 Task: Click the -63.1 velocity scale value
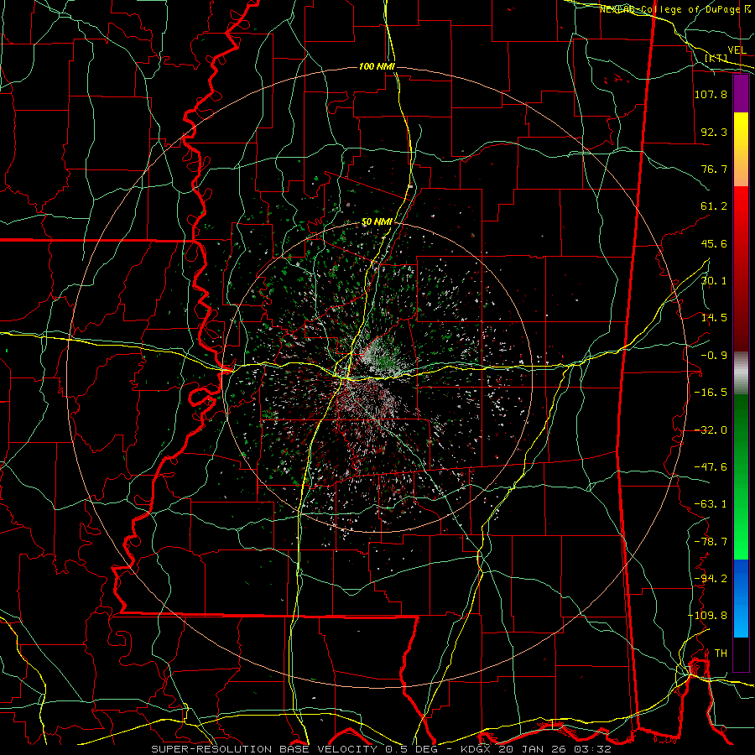[711, 504]
